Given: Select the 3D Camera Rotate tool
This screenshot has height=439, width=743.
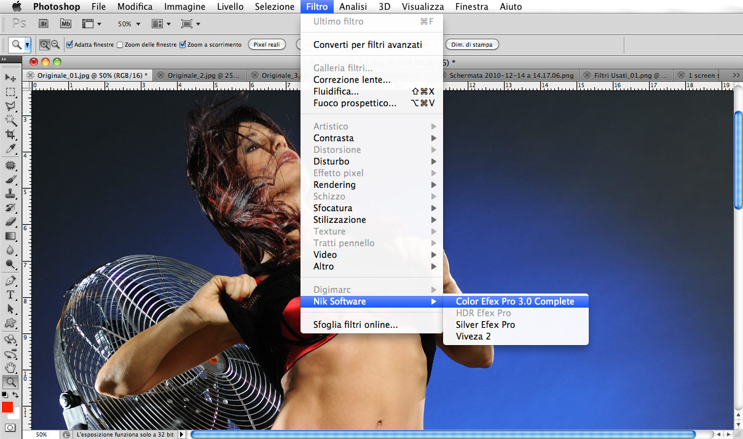Looking at the screenshot, I should pos(10,354).
